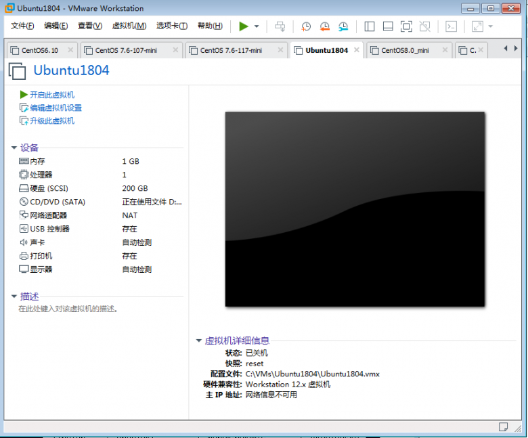Select the 打印机 printer row

(100, 256)
